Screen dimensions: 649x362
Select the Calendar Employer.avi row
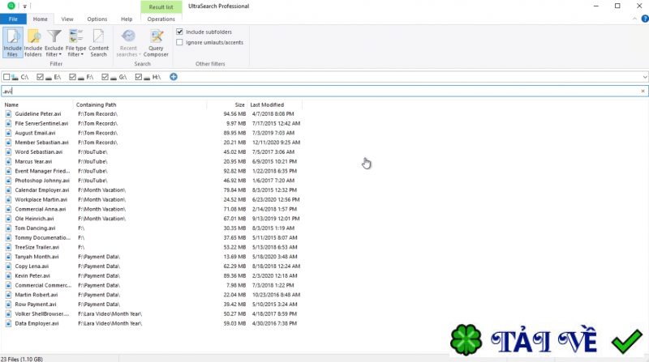point(153,190)
